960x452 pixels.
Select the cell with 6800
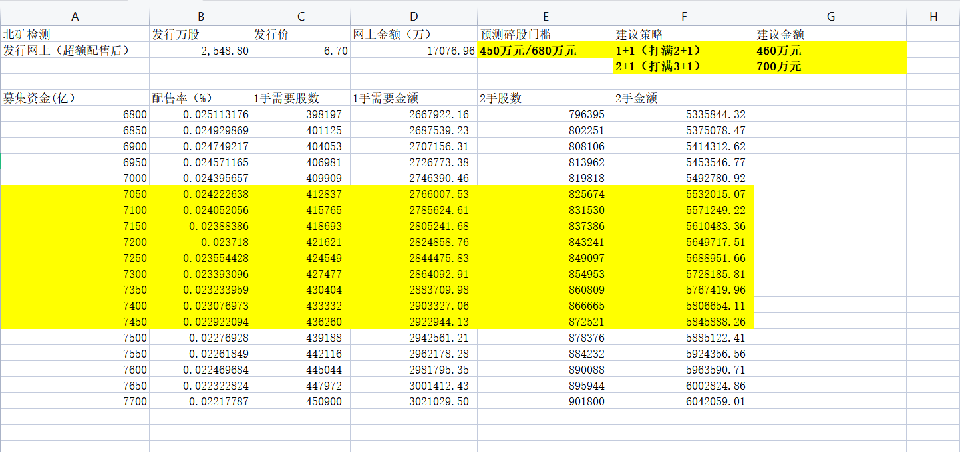coord(75,114)
